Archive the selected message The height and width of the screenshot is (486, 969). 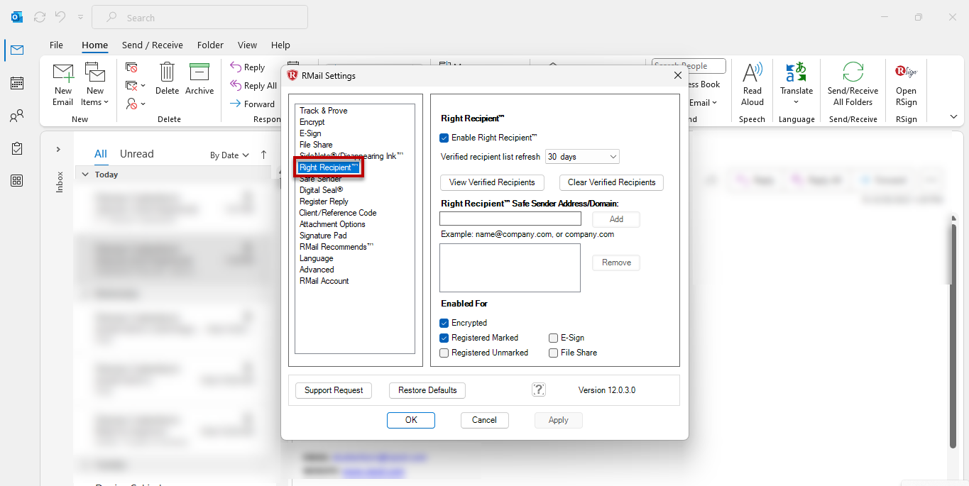(x=199, y=79)
